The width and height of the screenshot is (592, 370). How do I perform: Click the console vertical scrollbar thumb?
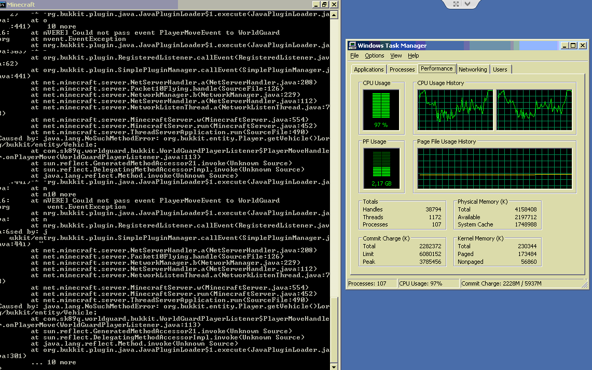click(334, 331)
